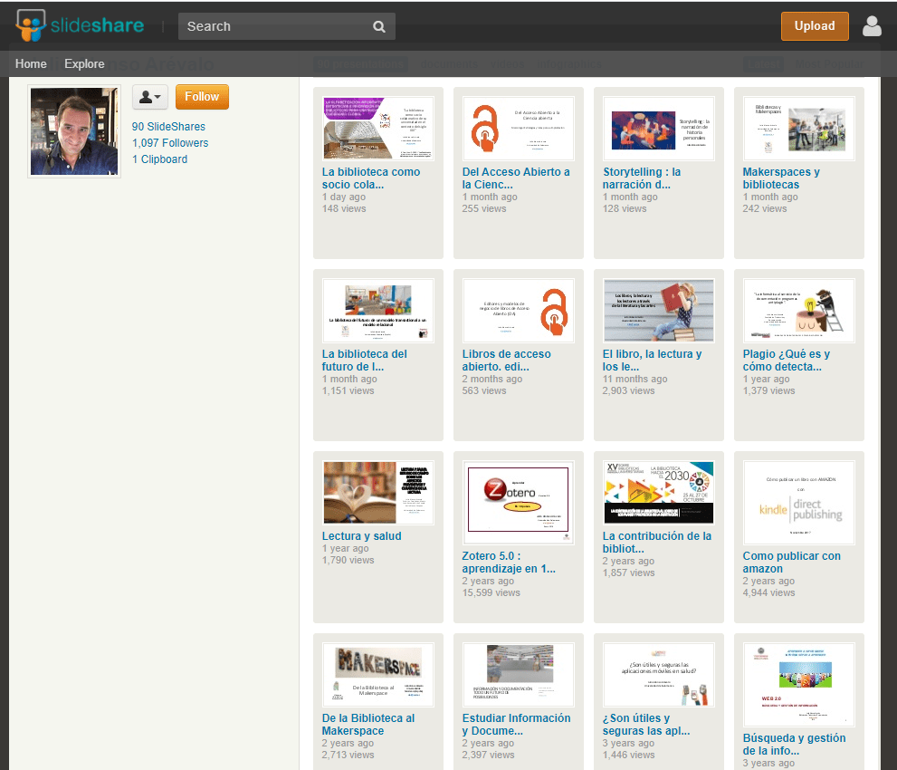Image resolution: width=897 pixels, height=770 pixels.
Task: Click the SlideShare logo
Action: pyautogui.click(x=80, y=26)
